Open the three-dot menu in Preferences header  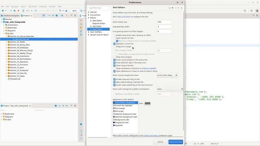(182, 8)
